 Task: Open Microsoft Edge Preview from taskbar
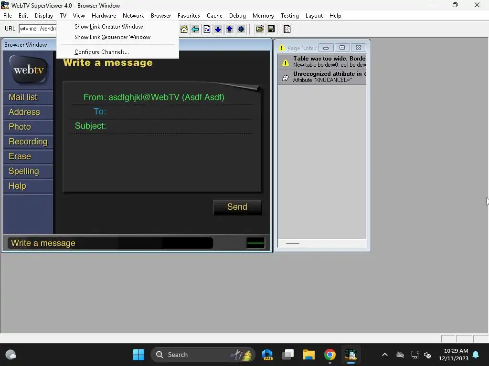(x=267, y=355)
